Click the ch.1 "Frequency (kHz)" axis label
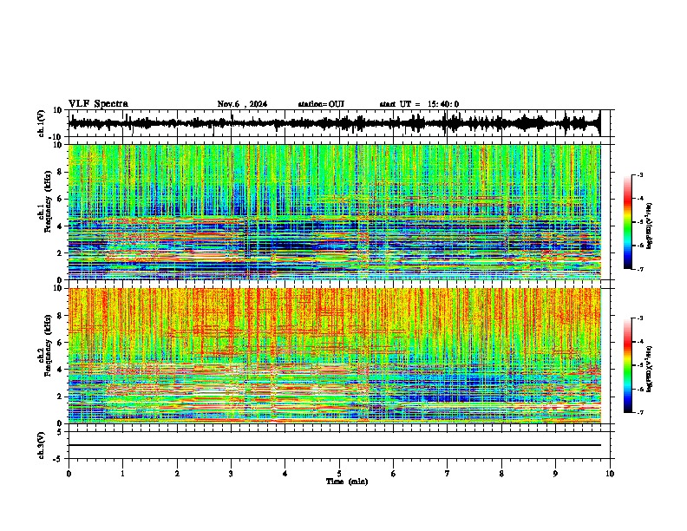 [48, 201]
